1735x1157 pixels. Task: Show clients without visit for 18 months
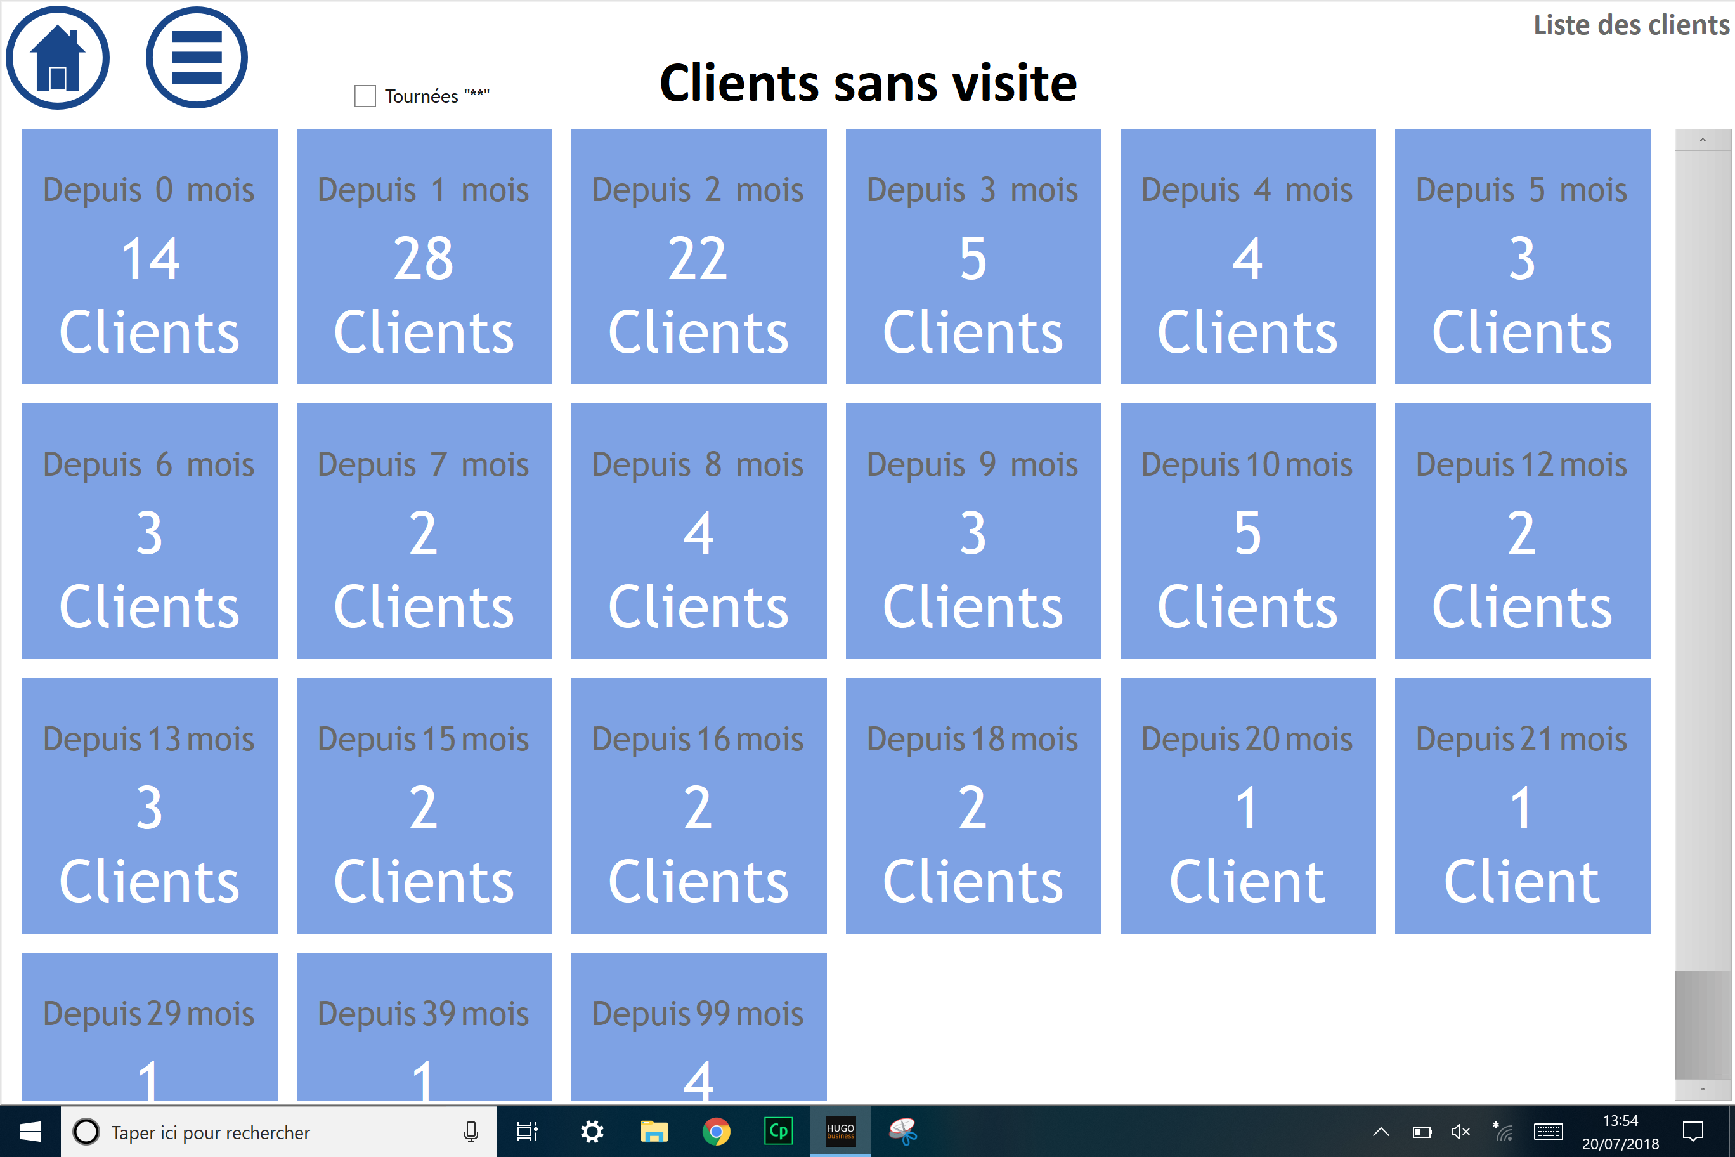coord(973,806)
